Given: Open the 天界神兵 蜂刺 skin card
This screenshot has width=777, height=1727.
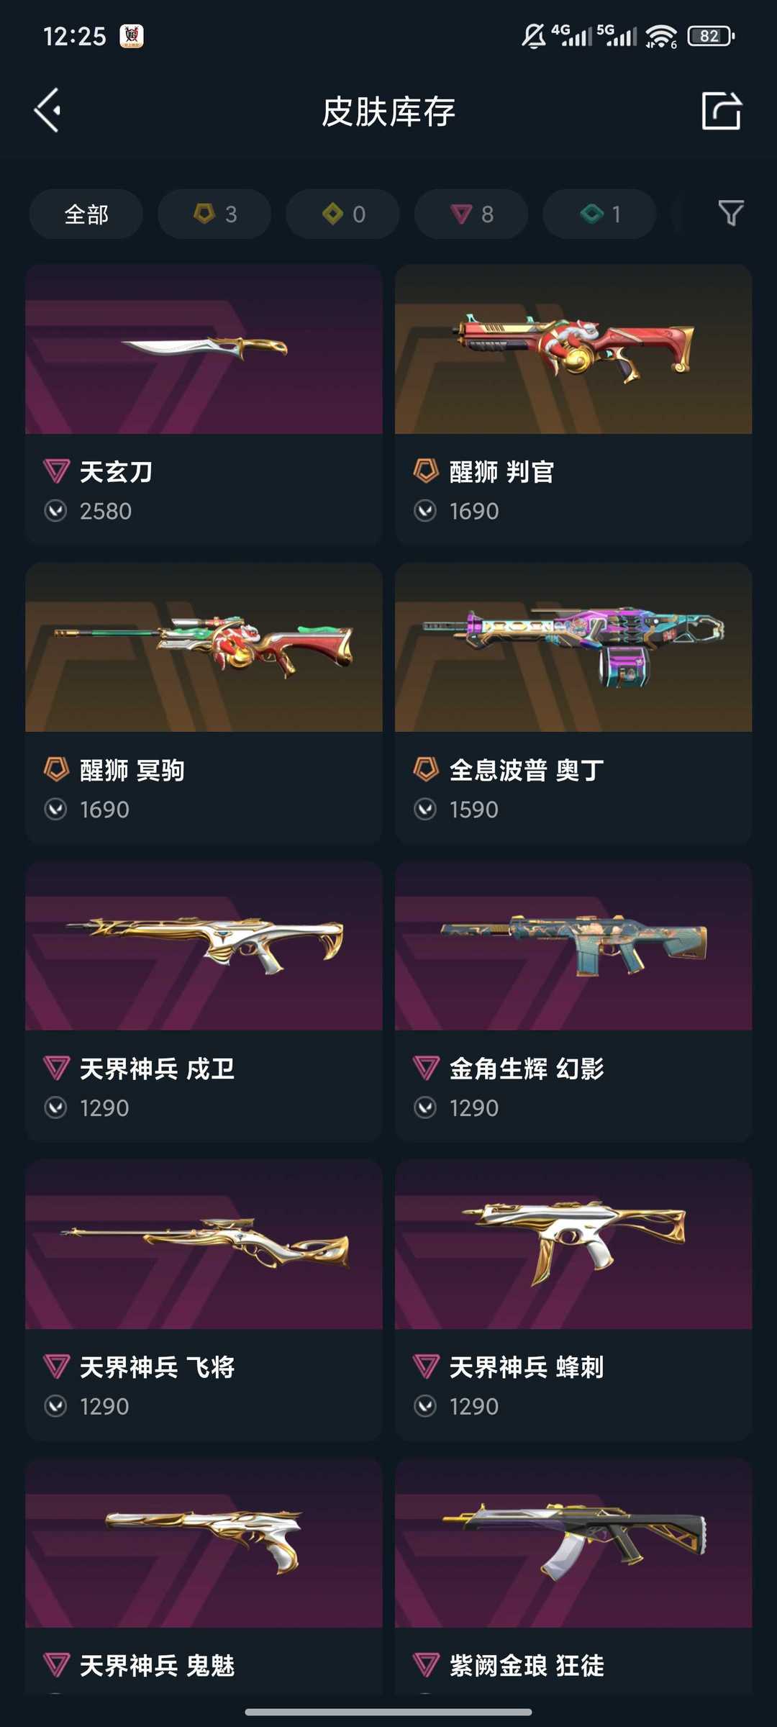Looking at the screenshot, I should coord(573,1300).
